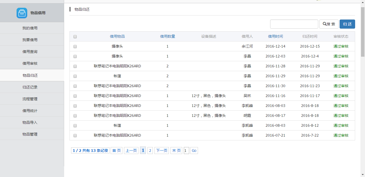
Task: Click the 物品借用 archive box icon
Action: [x=22, y=13]
